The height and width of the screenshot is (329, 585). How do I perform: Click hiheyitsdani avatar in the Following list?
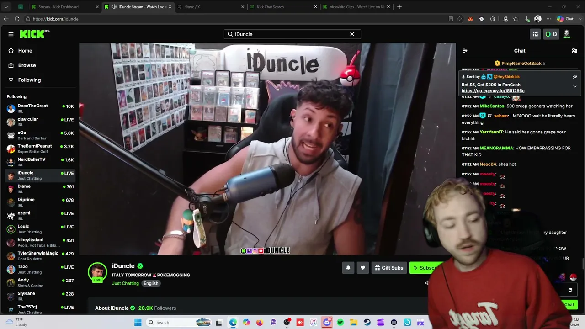pyautogui.click(x=11, y=242)
